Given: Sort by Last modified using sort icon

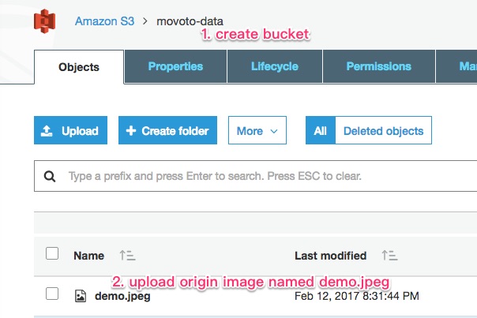Looking at the screenshot, I should click(389, 256).
